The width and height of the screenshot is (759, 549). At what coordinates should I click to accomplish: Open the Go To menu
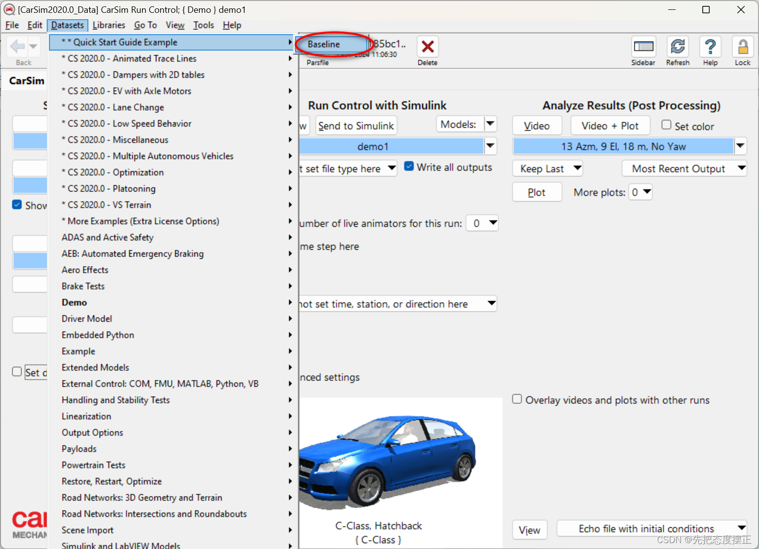click(x=145, y=25)
